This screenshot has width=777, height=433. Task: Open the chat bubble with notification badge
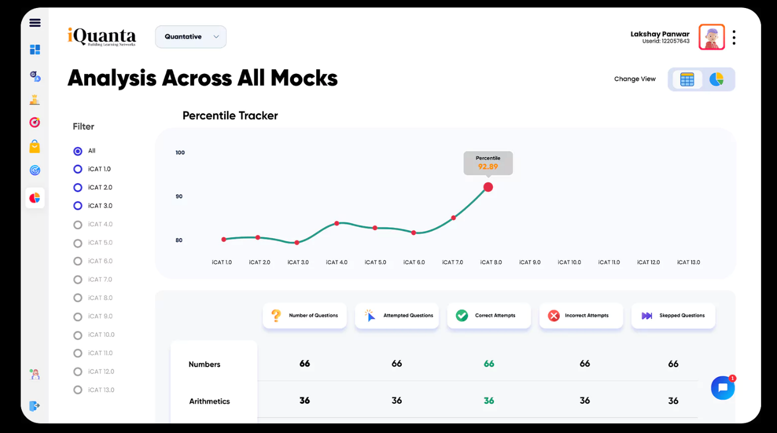click(x=723, y=388)
